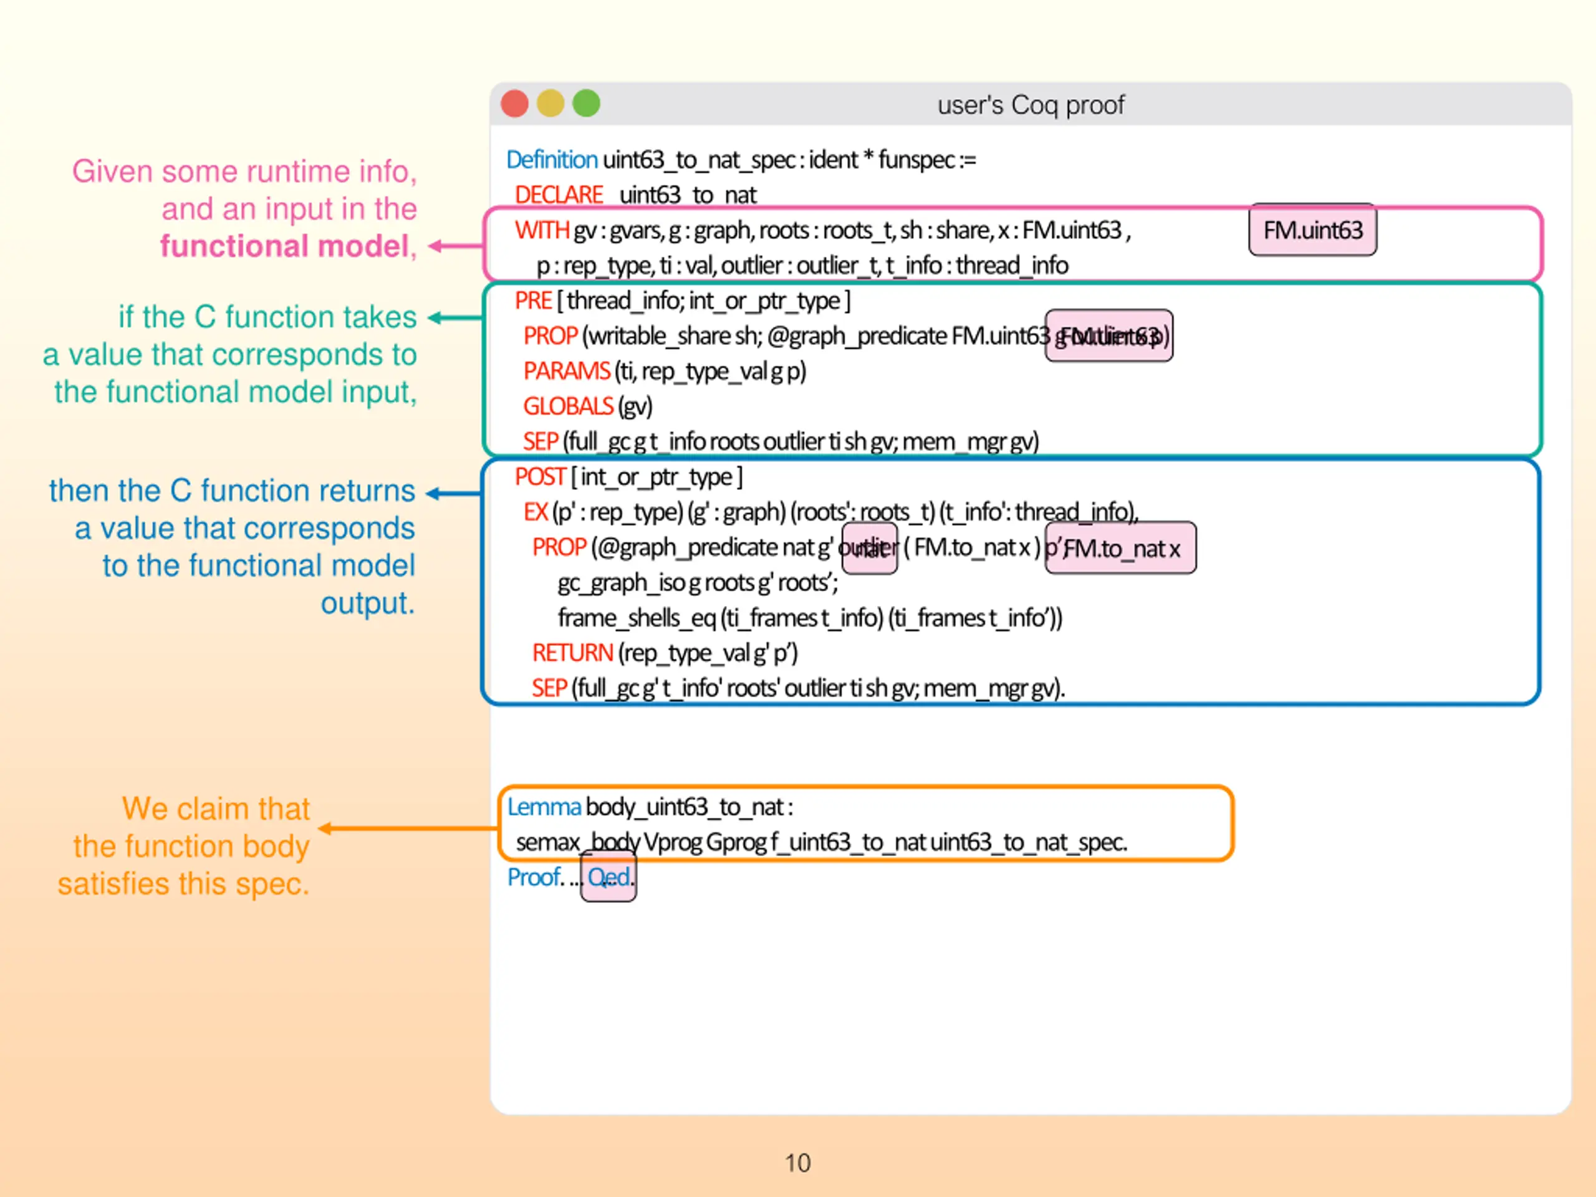Click the red "RETURN" keyword
Screen dimensions: 1596x1197
point(572,653)
